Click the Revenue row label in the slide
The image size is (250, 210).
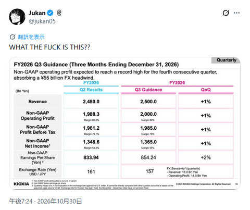click(x=37, y=102)
